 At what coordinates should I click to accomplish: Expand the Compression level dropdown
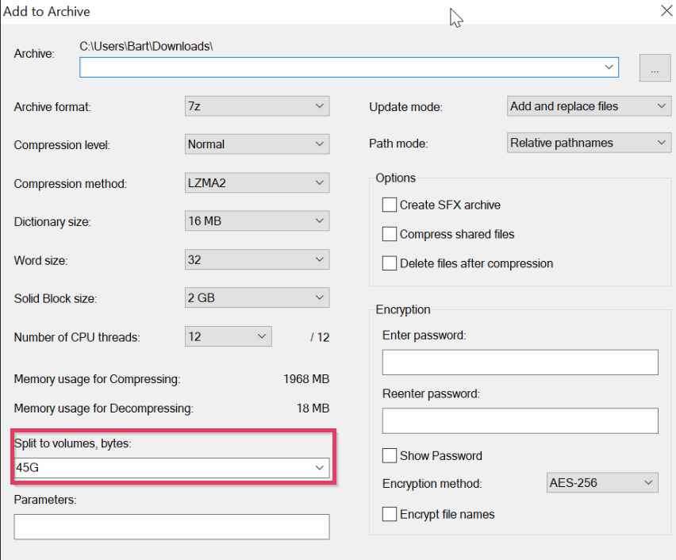pos(256,144)
